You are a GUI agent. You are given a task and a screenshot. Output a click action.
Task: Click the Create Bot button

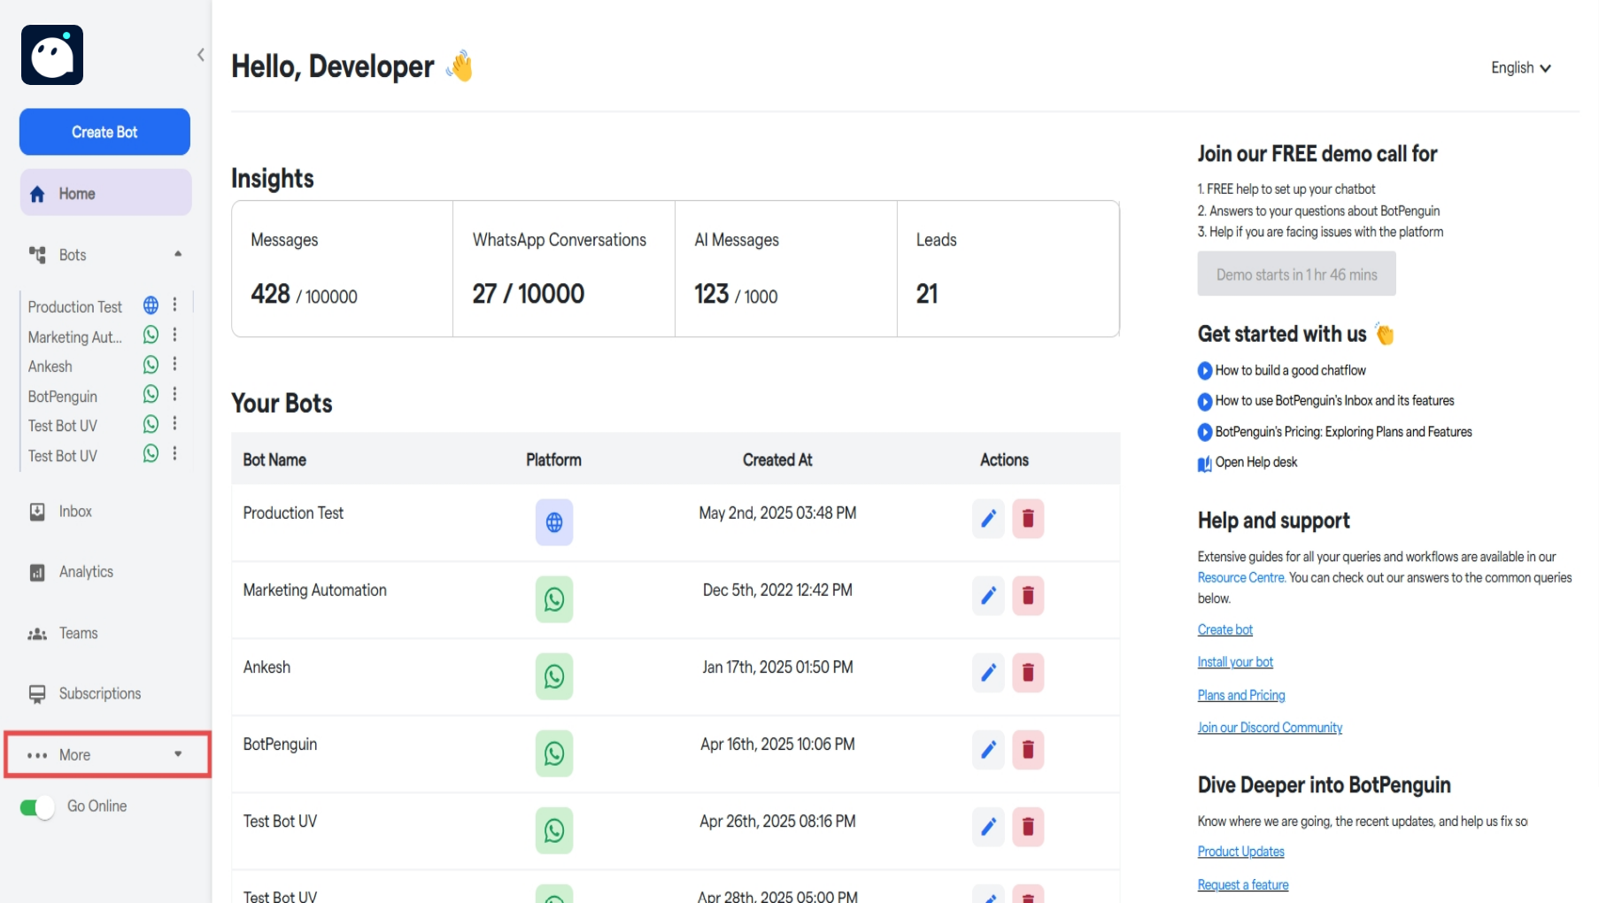pos(104,132)
